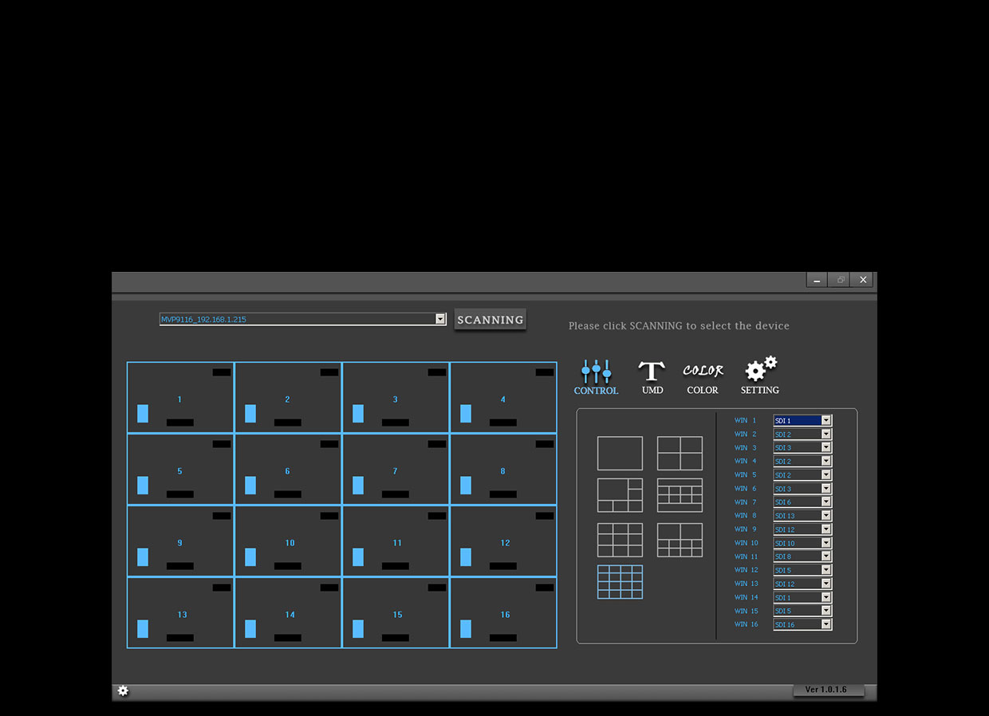Click the 'WIN 16' row label

[747, 624]
